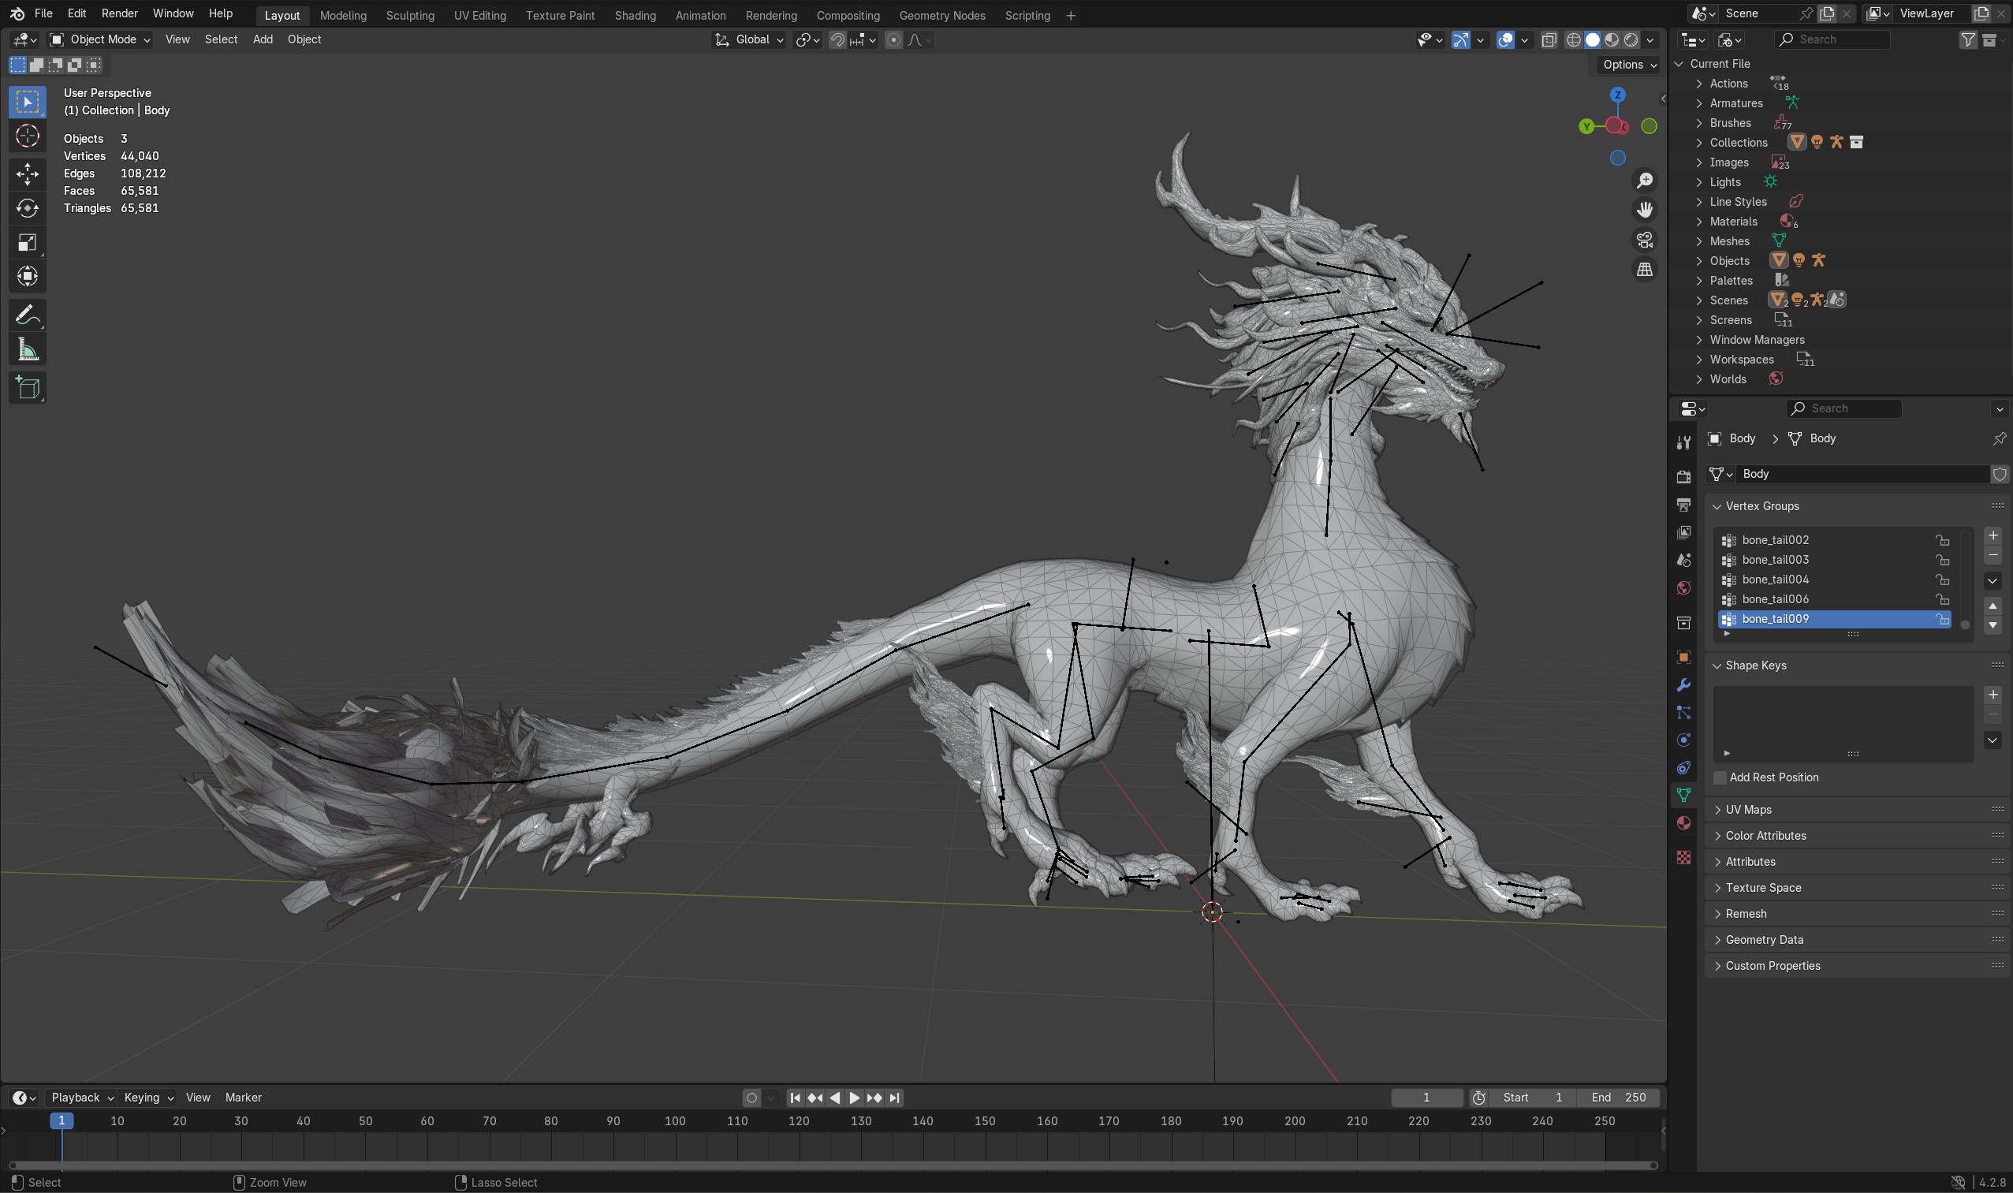Enable Add Rest Position checkbox
Screen dimensions: 2013x1193
[1720, 777]
